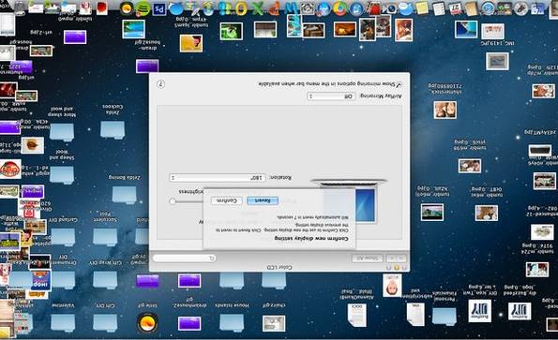This screenshot has width=558, height=340.
Task: Select the House Islands folder
Action: [232, 323]
